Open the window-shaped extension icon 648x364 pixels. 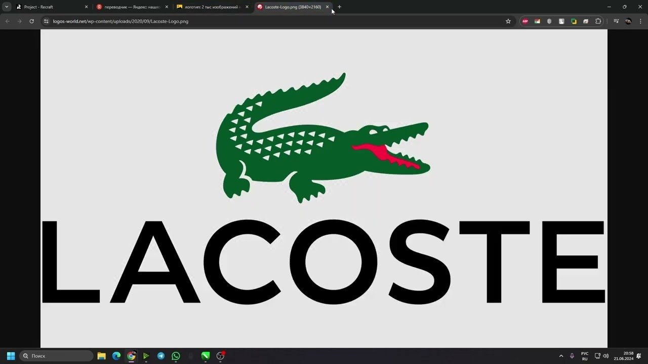(x=586, y=21)
